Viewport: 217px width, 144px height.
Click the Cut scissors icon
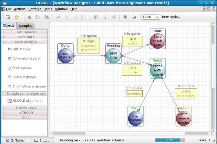click(105, 17)
